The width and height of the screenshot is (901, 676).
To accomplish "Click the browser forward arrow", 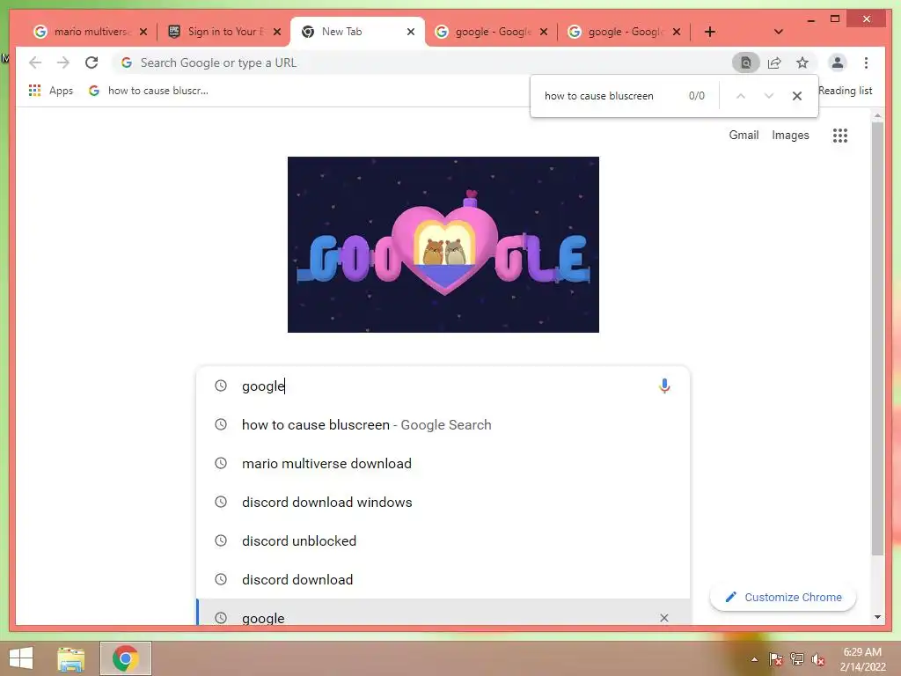I will 63,62.
